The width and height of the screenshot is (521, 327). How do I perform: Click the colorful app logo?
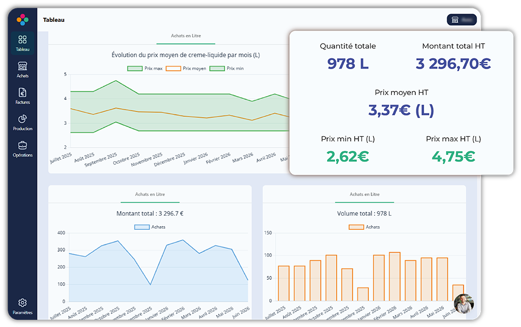22,20
